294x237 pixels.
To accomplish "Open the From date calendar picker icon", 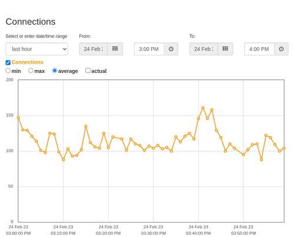I will pyautogui.click(x=115, y=49).
